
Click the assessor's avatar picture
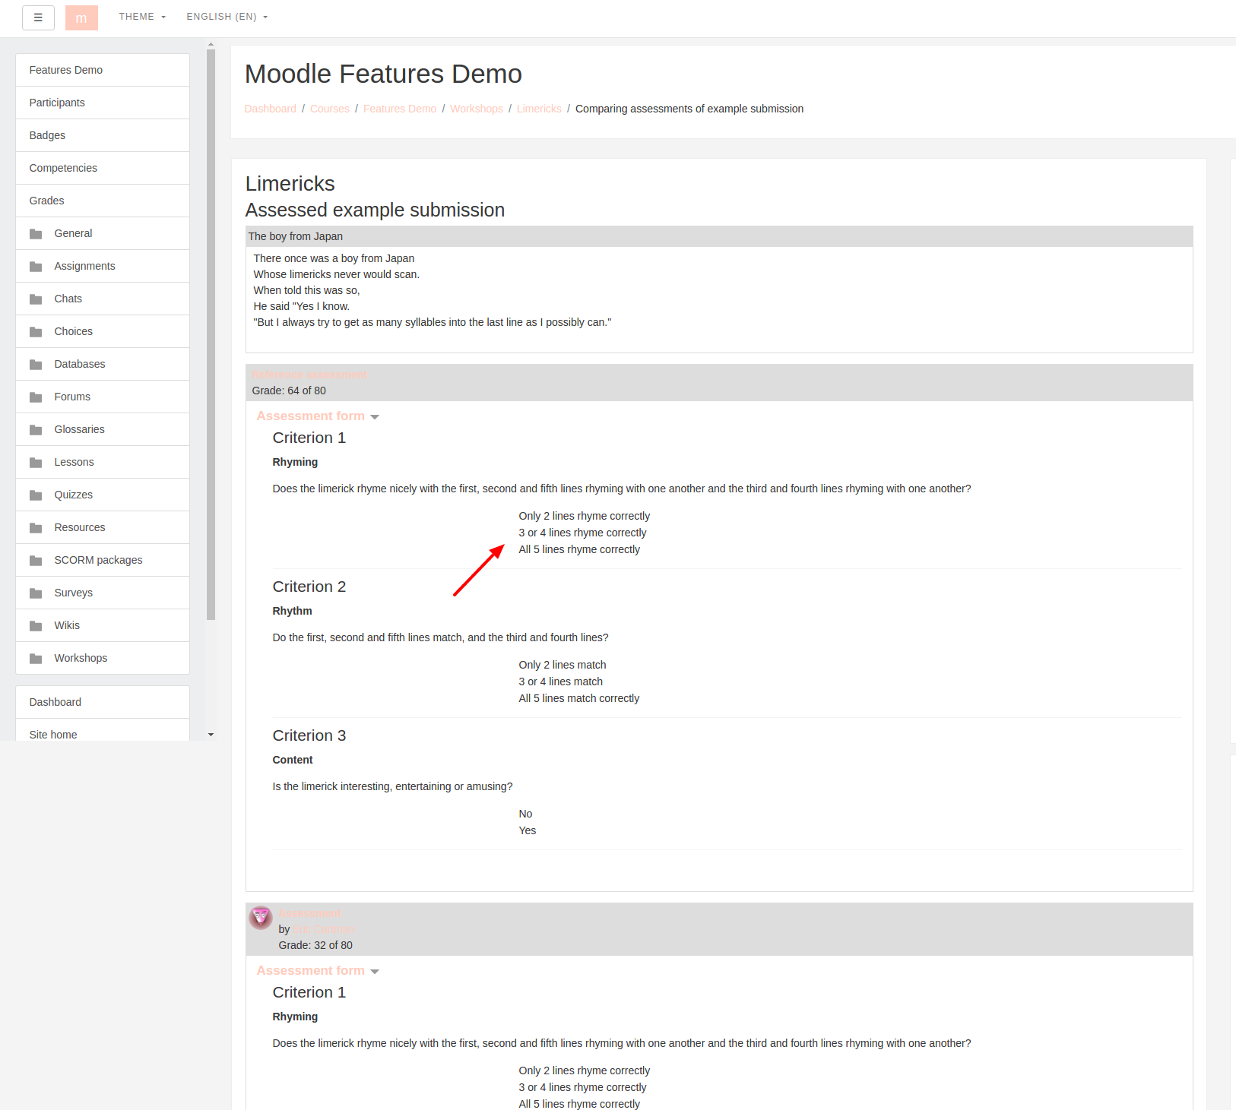pyautogui.click(x=261, y=918)
